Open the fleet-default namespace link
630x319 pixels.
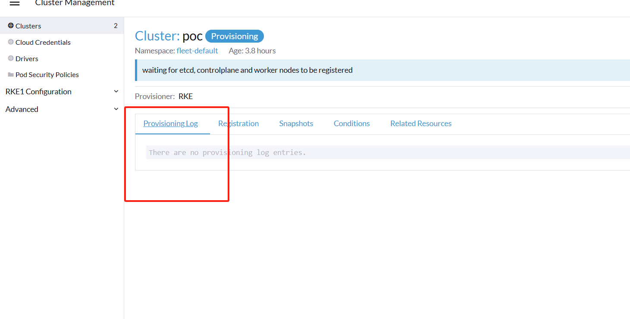(x=197, y=51)
